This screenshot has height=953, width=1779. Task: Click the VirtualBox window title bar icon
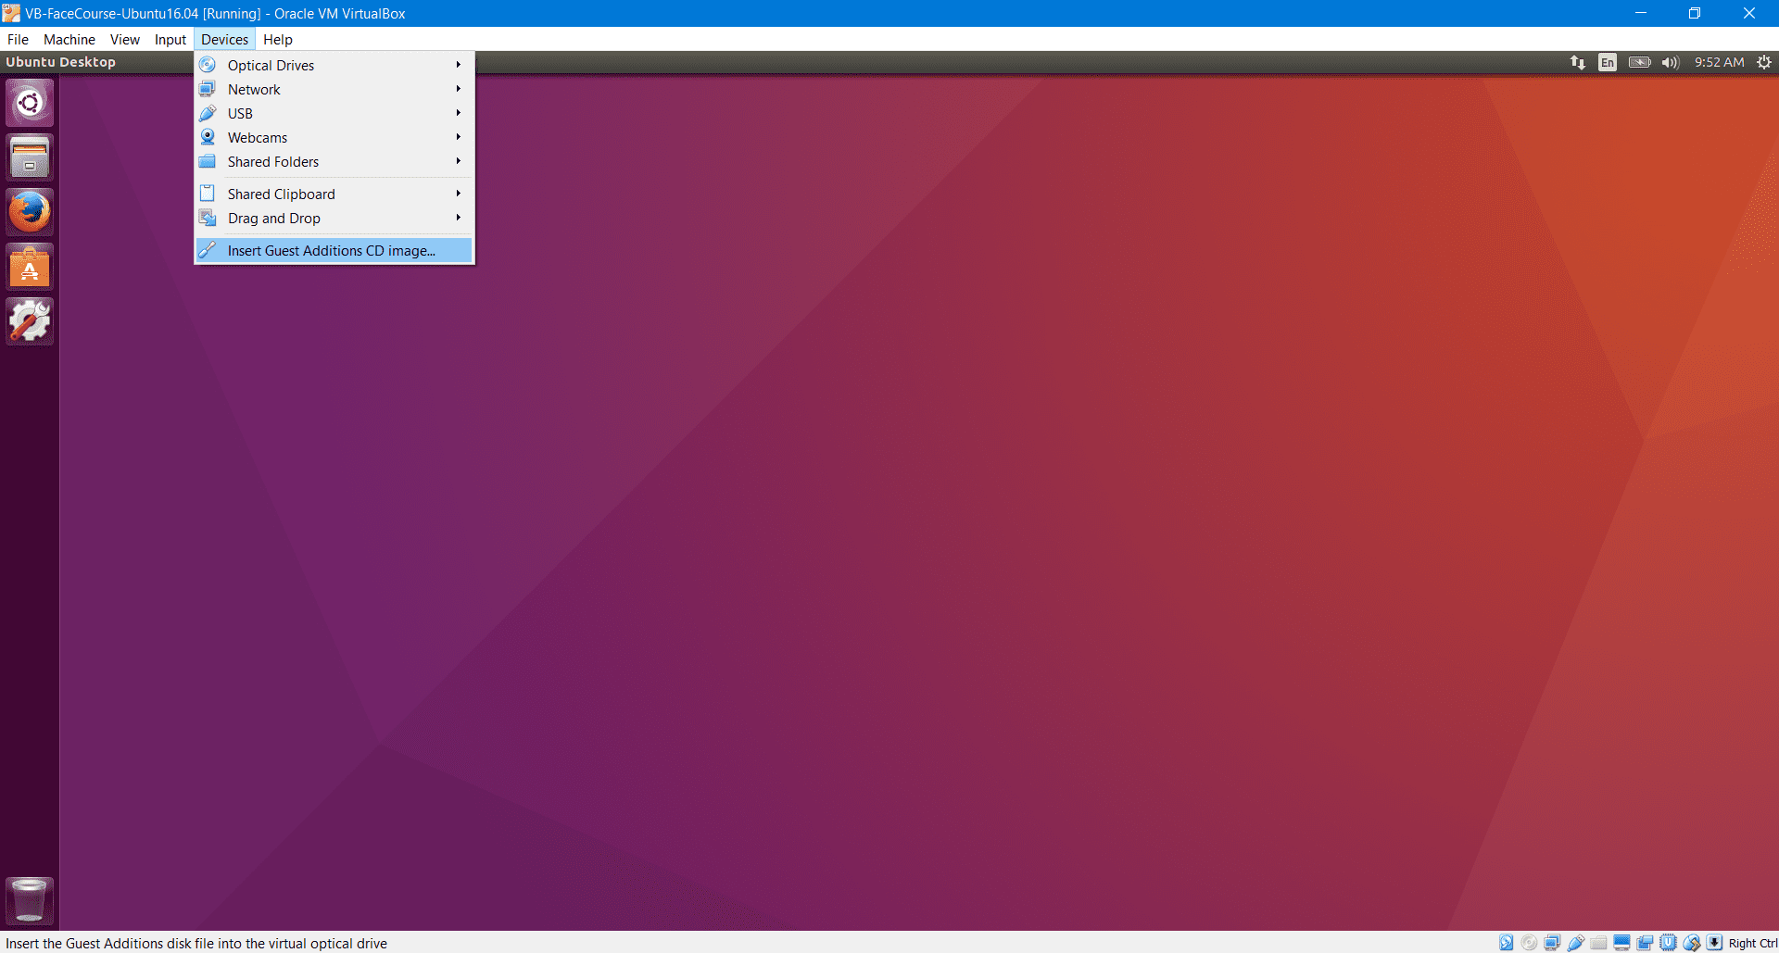click(x=11, y=13)
